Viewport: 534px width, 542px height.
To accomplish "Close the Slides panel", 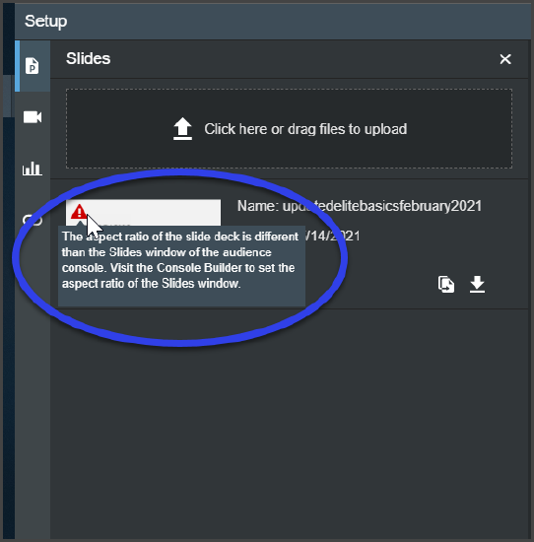I will click(x=505, y=59).
